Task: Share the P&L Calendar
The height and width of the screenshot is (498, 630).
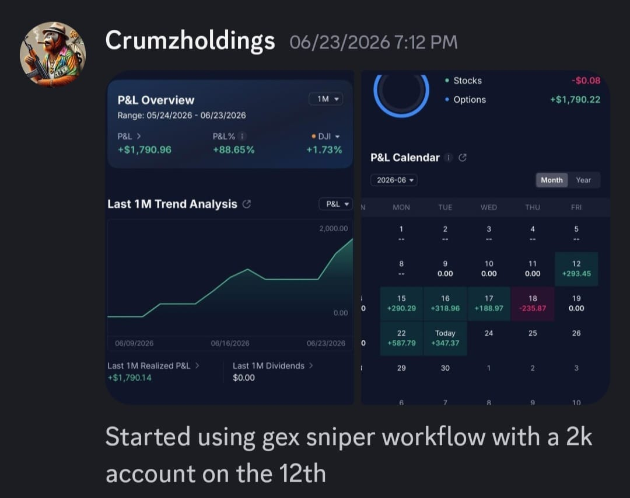Action: click(x=463, y=158)
